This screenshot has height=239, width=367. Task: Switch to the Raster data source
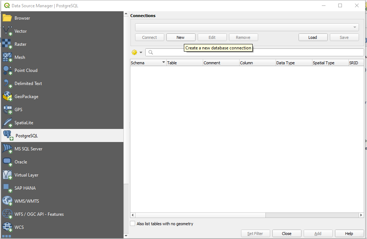click(20, 44)
